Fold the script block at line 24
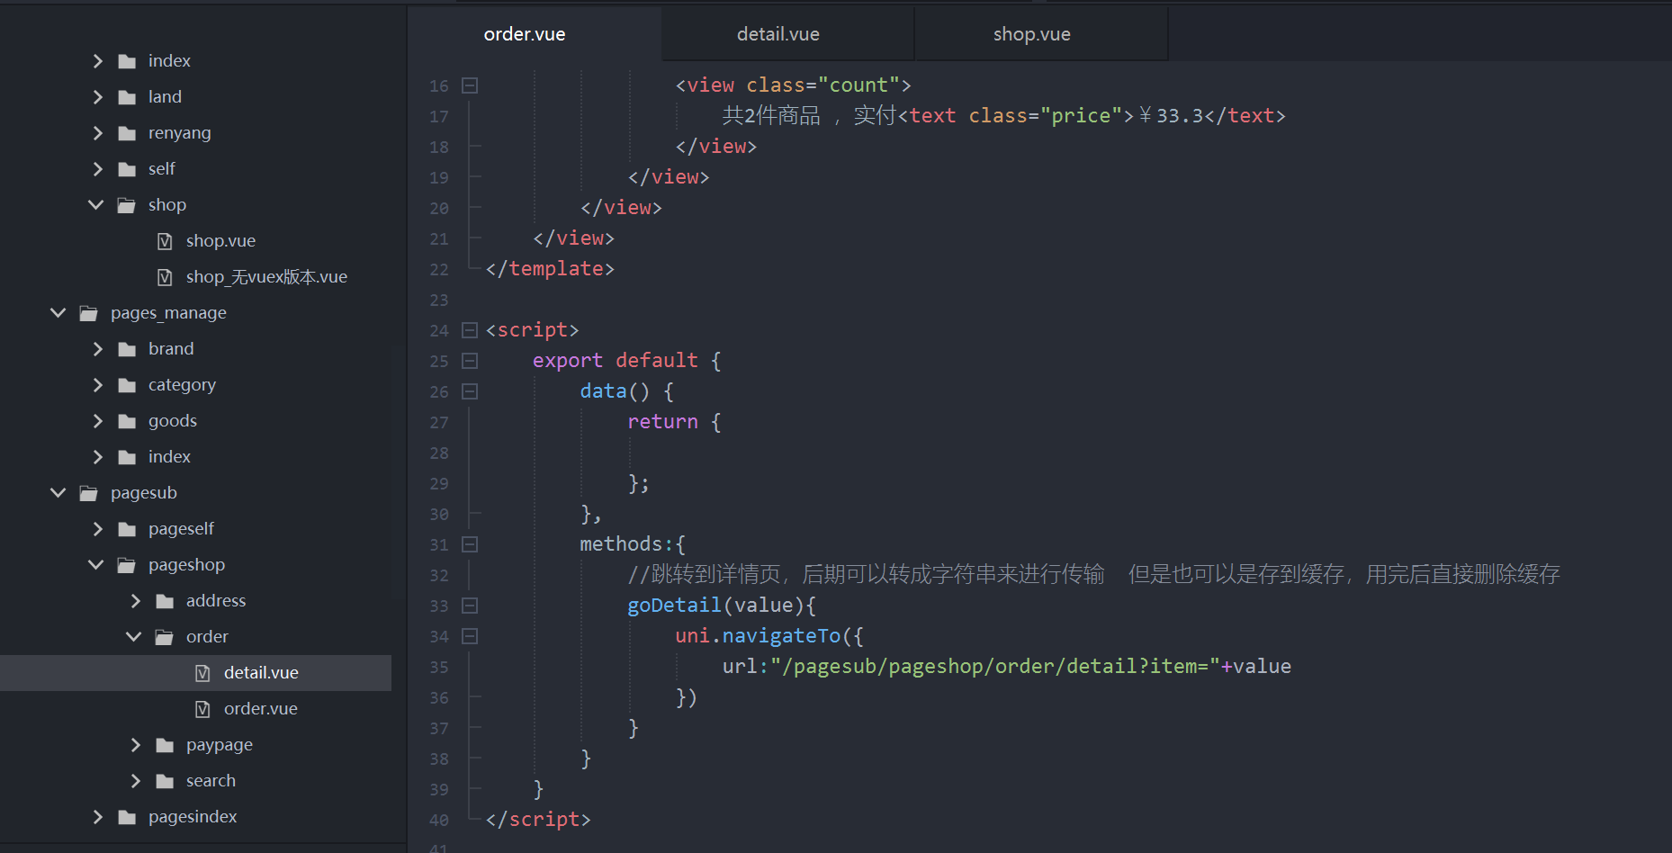The image size is (1672, 853). (470, 330)
